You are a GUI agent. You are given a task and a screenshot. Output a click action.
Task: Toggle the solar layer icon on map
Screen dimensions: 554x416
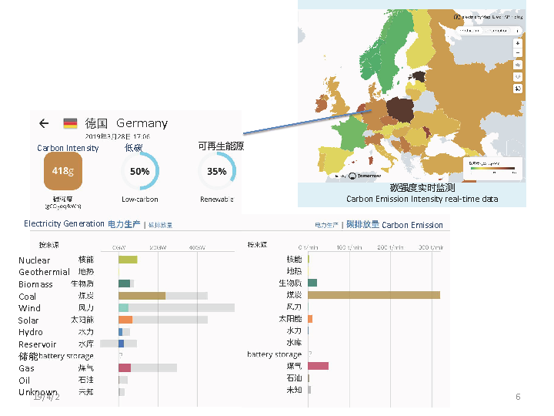pos(518,76)
